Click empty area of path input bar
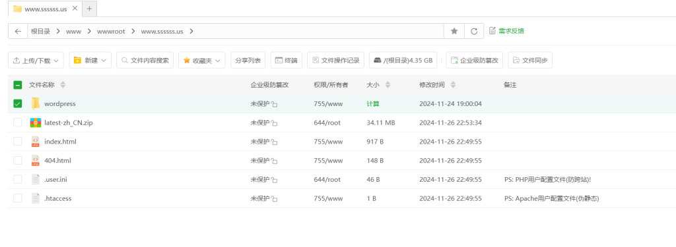The image size is (676, 247). pos(319,31)
